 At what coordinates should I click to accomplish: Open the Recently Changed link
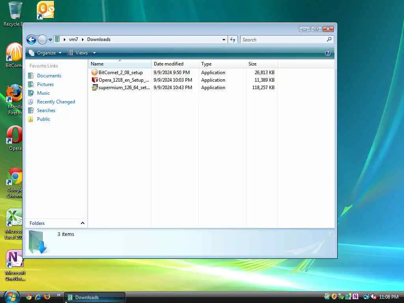tap(56, 102)
